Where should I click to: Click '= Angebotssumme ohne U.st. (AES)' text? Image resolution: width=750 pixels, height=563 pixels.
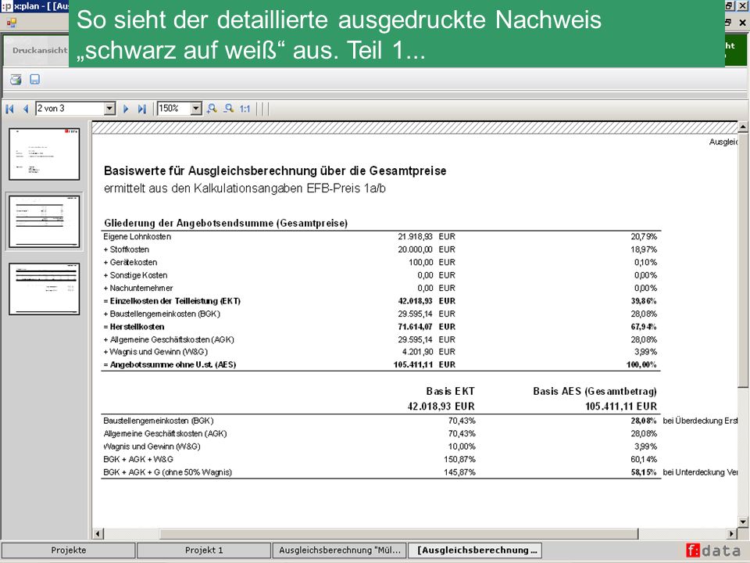point(170,365)
